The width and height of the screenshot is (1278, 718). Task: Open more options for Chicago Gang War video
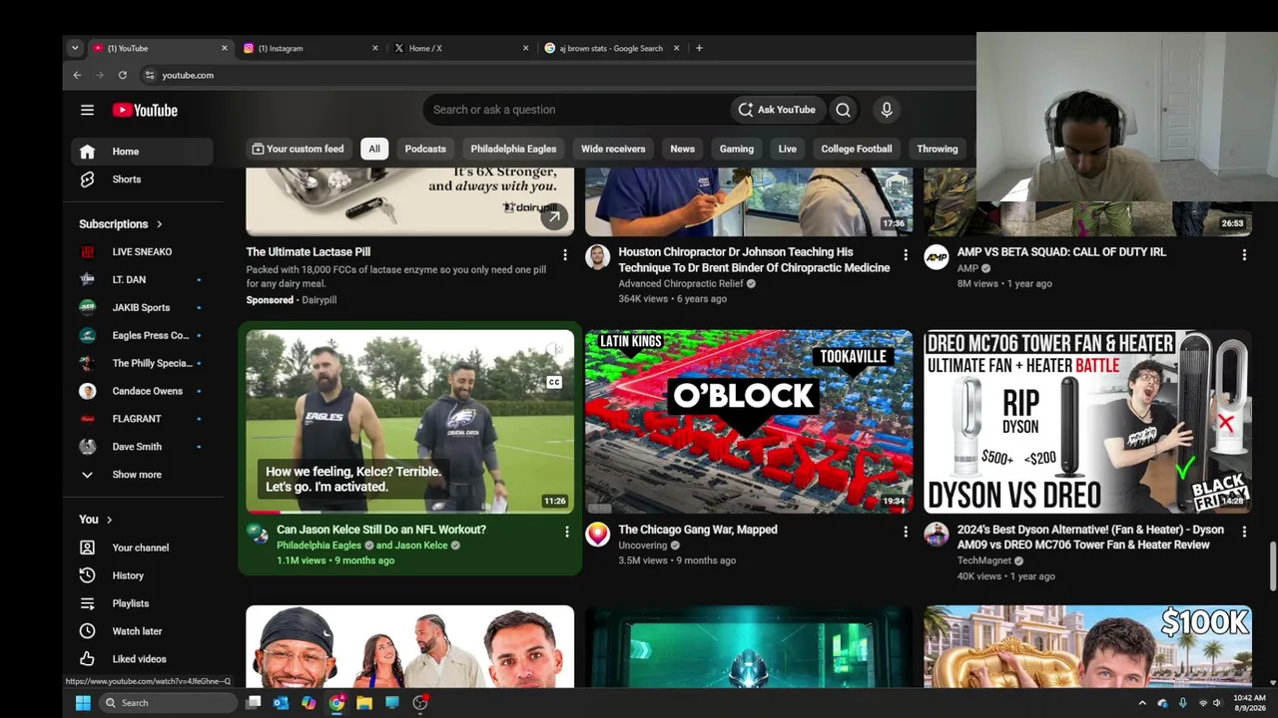coord(906,532)
